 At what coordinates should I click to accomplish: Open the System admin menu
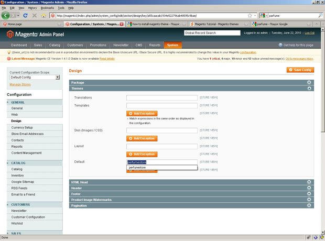point(172,45)
